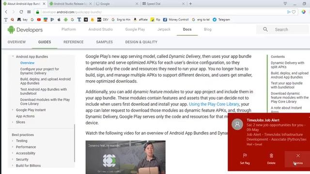Expand the Security section

click(13, 159)
